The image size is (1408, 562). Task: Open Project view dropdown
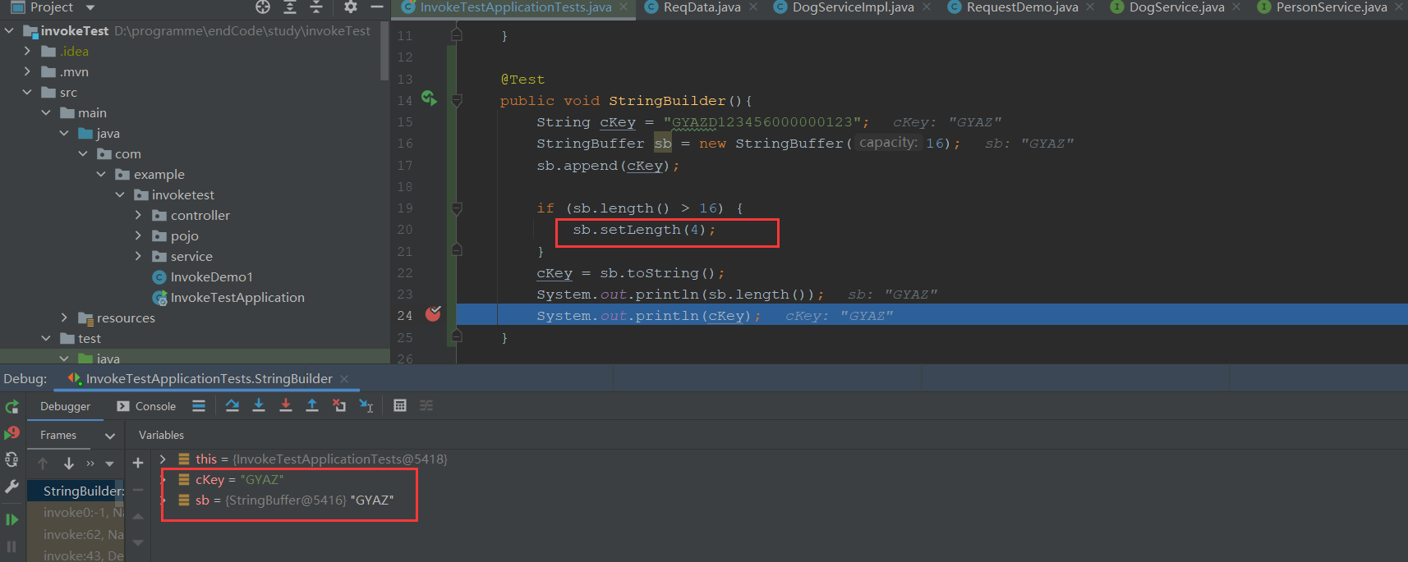pos(90,7)
